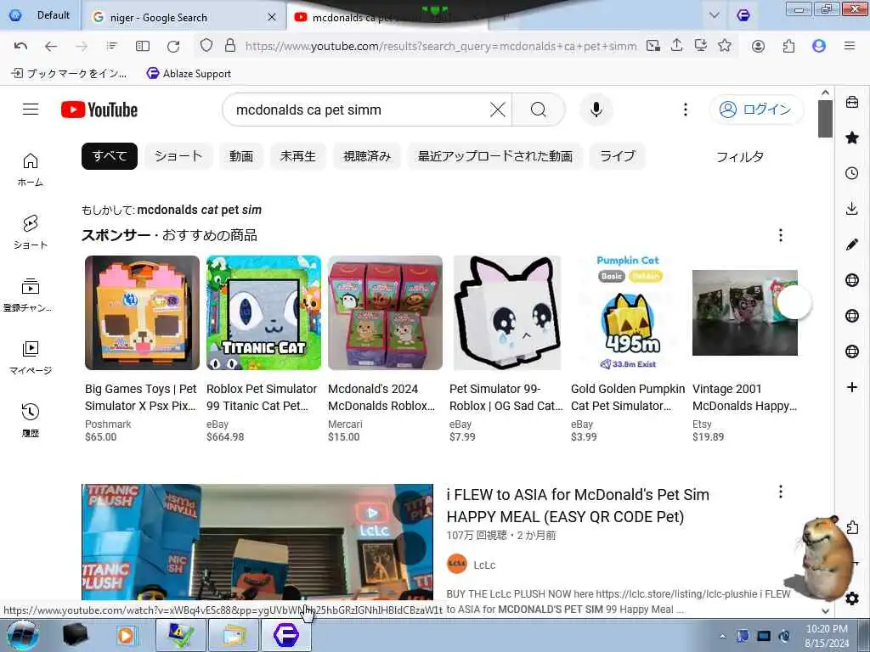
Task: Open the YouTube hamburger guide menu
Action: click(31, 110)
